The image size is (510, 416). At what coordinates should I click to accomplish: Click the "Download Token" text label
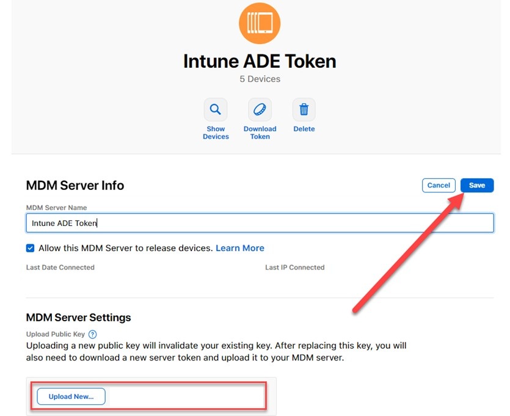[x=260, y=133]
